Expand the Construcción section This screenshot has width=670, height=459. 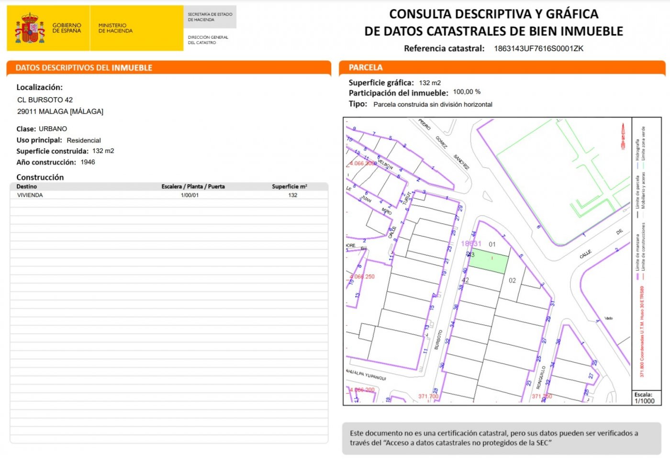(x=41, y=177)
